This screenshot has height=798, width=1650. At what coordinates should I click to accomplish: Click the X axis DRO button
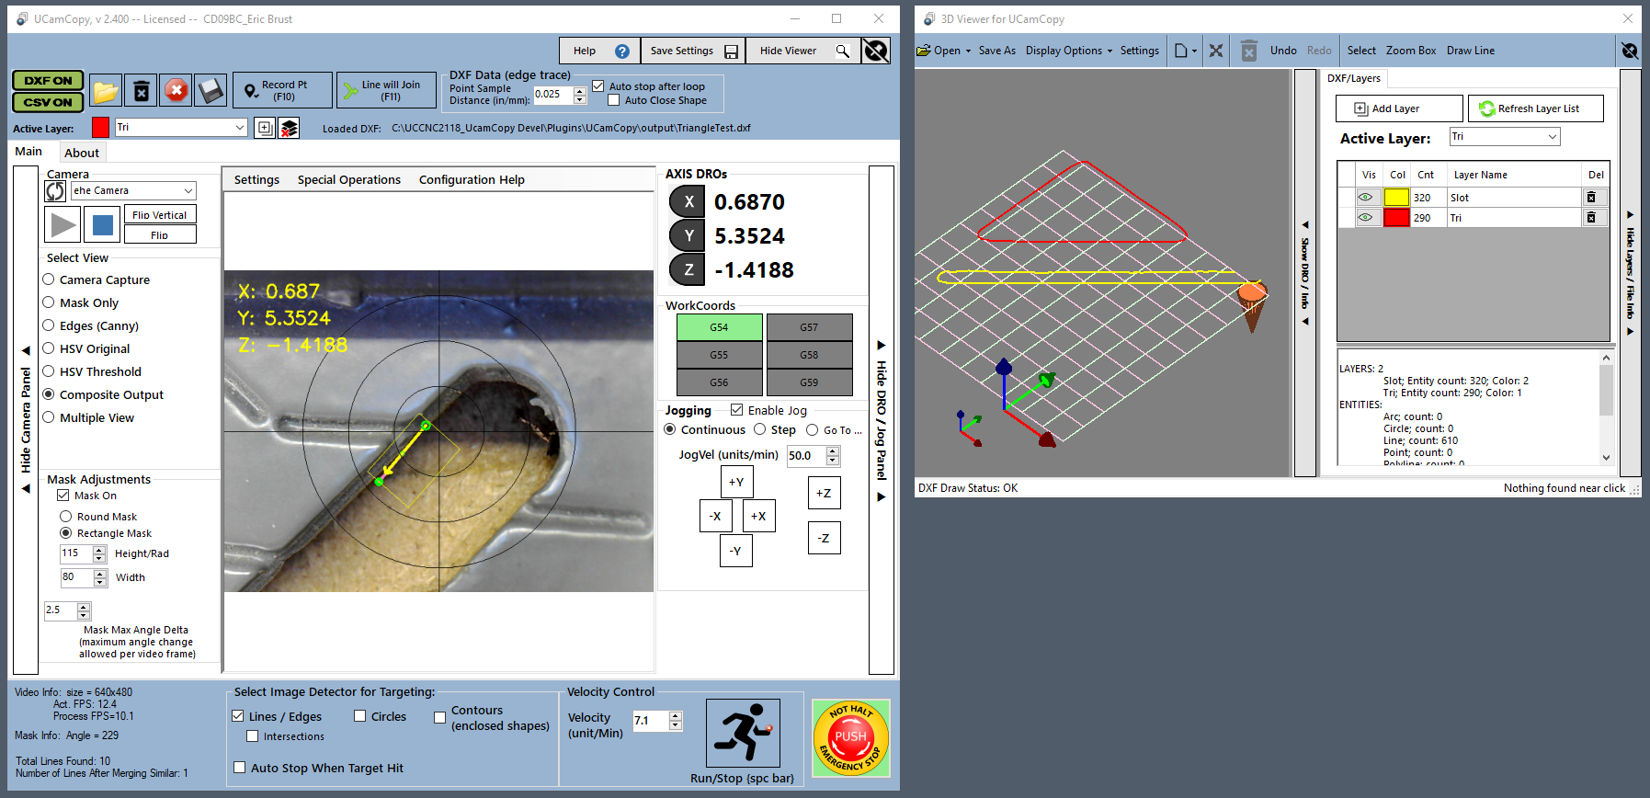click(688, 202)
